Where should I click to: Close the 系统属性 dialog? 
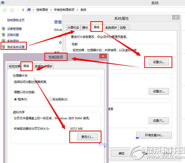pyautogui.click(x=176, y=18)
